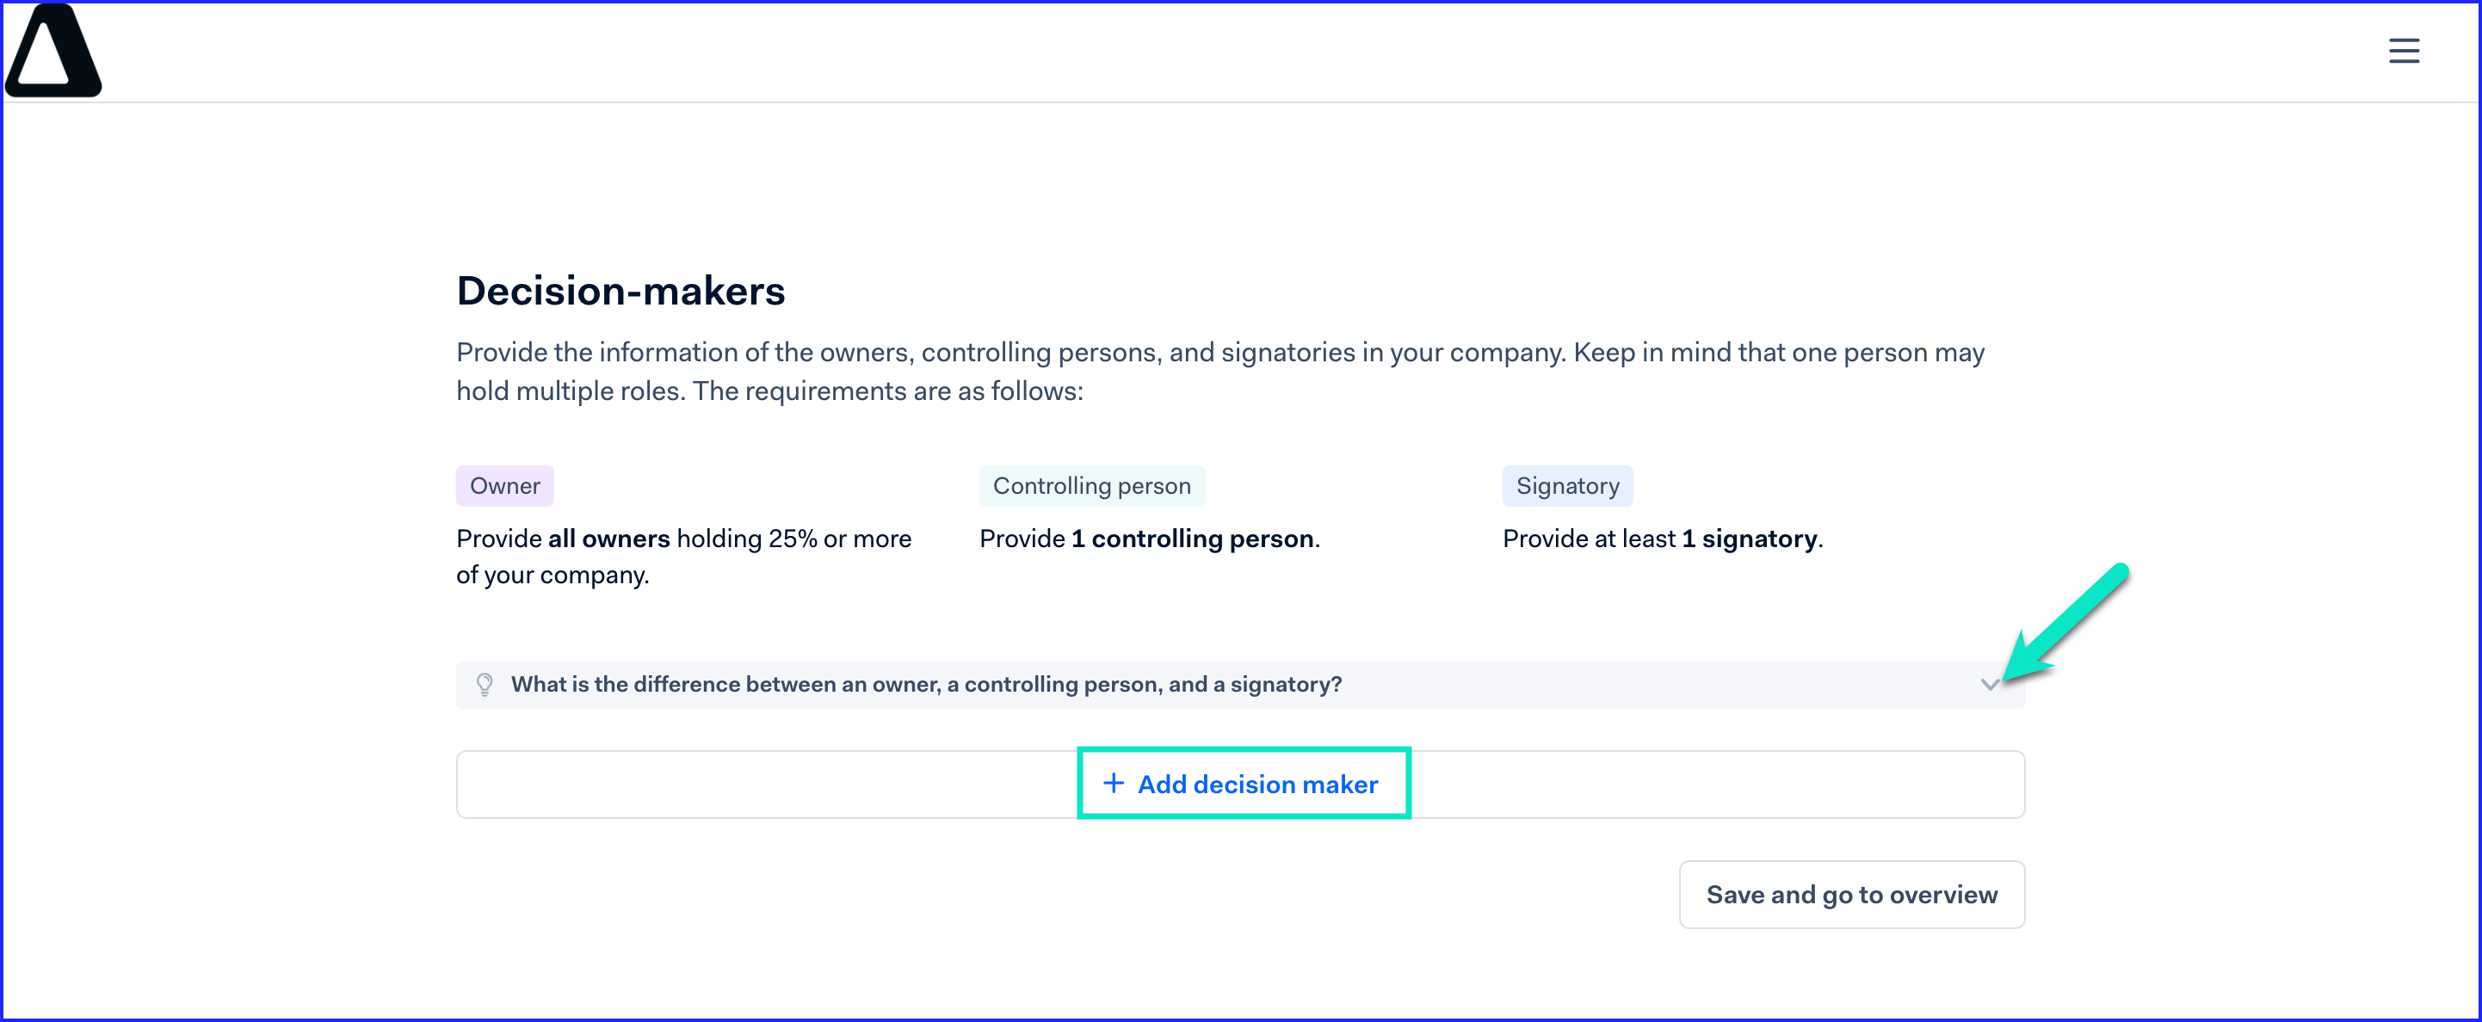Viewport: 2482px width, 1022px height.
Task: Click the black triangle logo in header
Action: pos(53,50)
